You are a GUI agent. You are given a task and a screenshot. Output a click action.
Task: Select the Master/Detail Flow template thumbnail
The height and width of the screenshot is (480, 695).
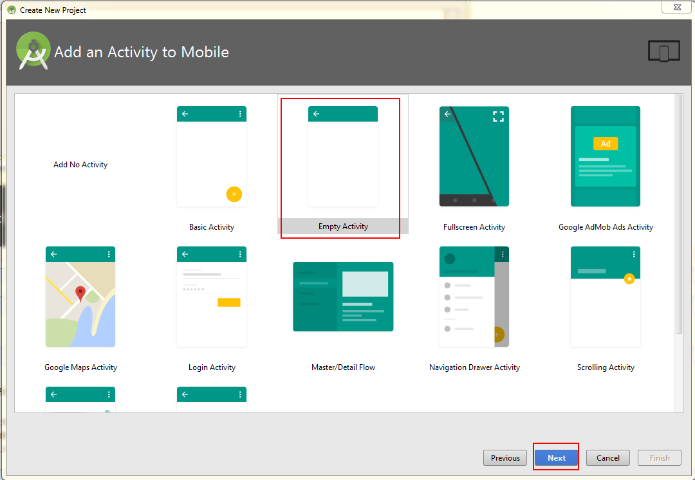pyautogui.click(x=343, y=297)
